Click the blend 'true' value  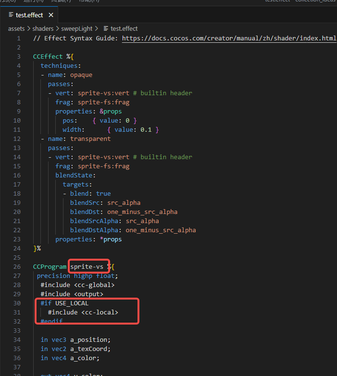[x=103, y=193]
